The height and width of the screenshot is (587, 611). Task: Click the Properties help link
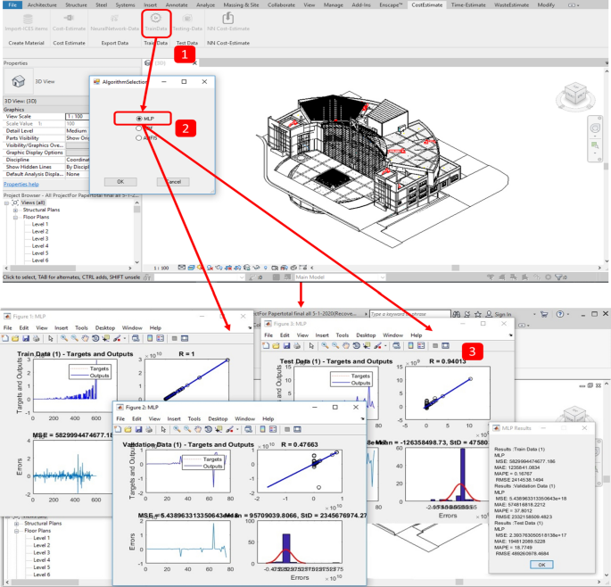(x=21, y=184)
